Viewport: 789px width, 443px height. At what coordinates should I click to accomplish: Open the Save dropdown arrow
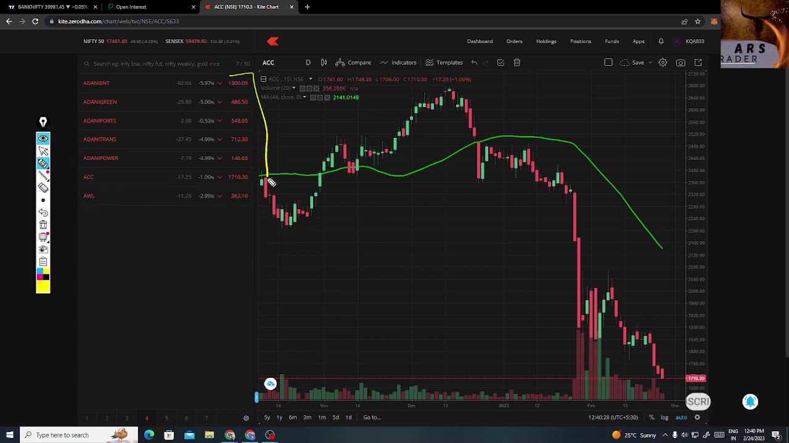point(650,62)
